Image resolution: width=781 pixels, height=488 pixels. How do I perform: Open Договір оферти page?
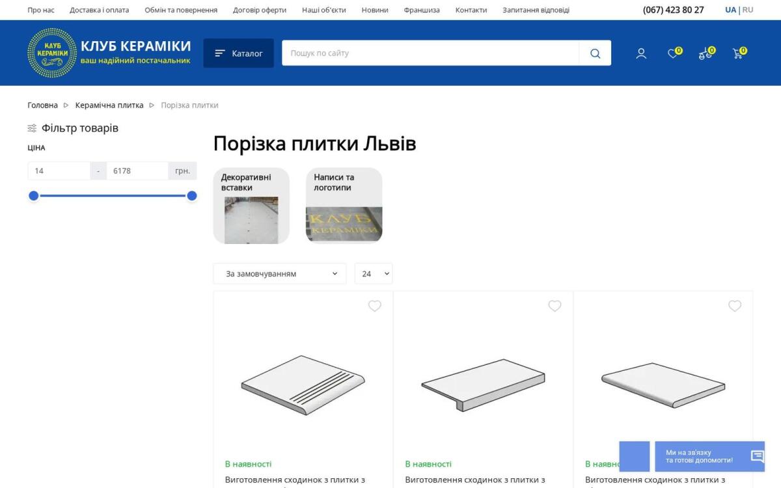click(x=260, y=10)
